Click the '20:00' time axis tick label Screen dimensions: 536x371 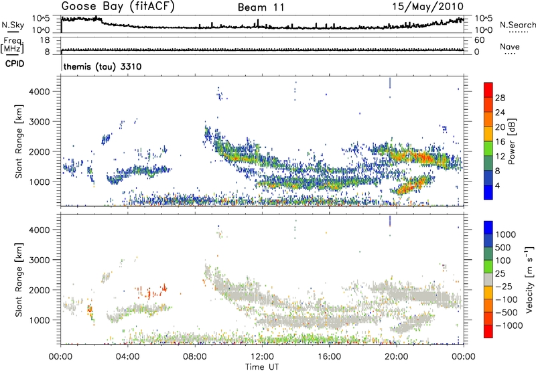click(x=397, y=357)
